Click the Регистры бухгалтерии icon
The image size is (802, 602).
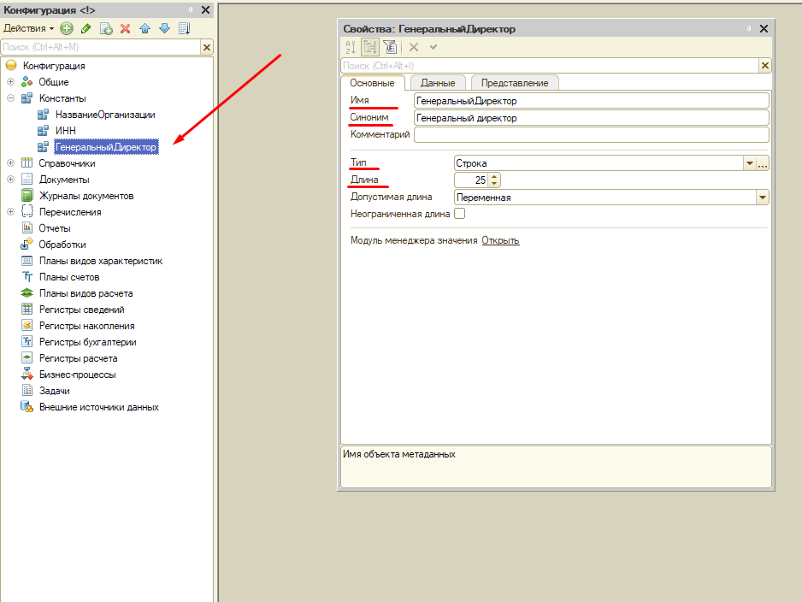pyautogui.click(x=27, y=342)
